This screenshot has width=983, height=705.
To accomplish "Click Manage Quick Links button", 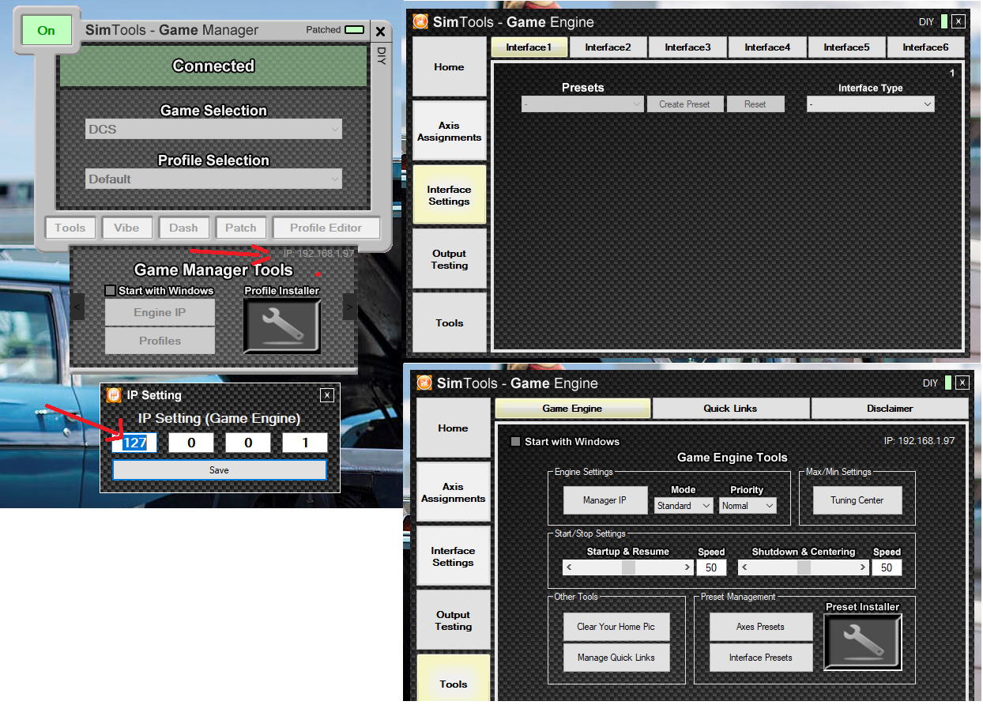I will coord(616,658).
